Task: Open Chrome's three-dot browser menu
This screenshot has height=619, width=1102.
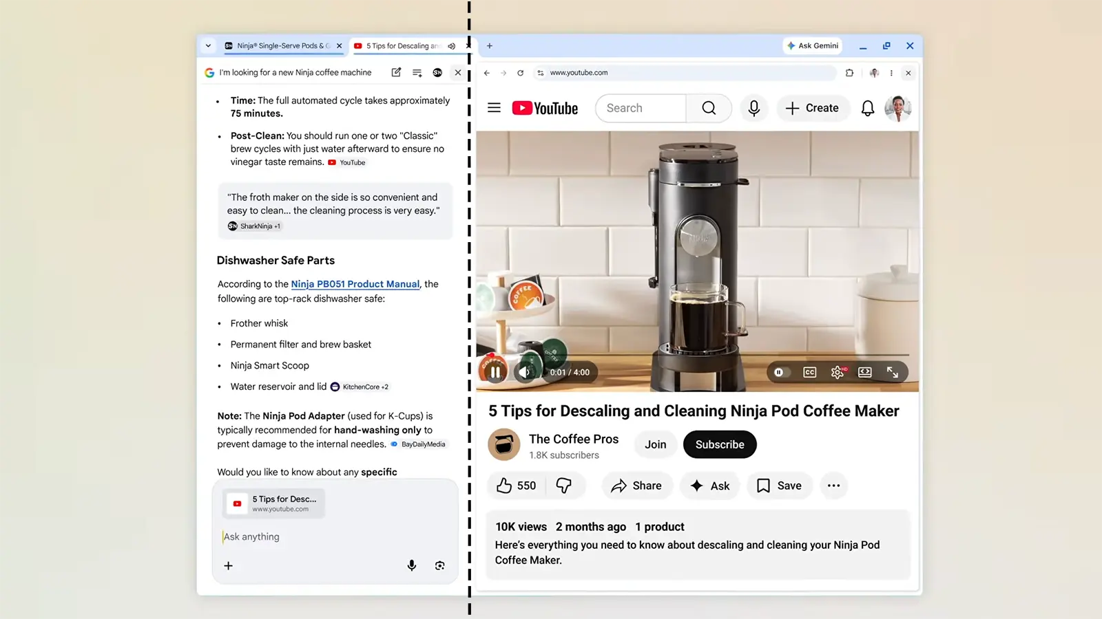Action: 891,72
